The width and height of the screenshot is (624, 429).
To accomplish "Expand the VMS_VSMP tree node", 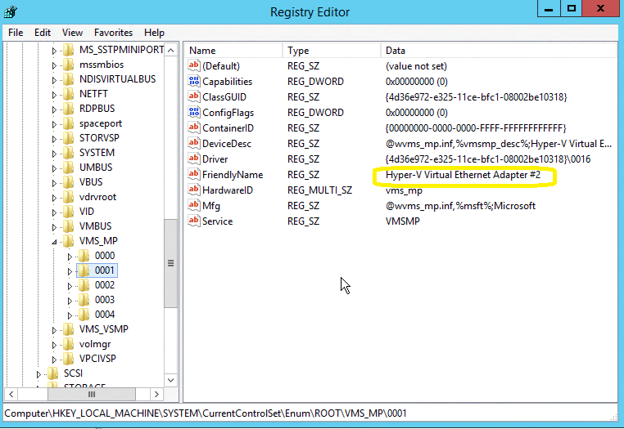I will [x=55, y=329].
